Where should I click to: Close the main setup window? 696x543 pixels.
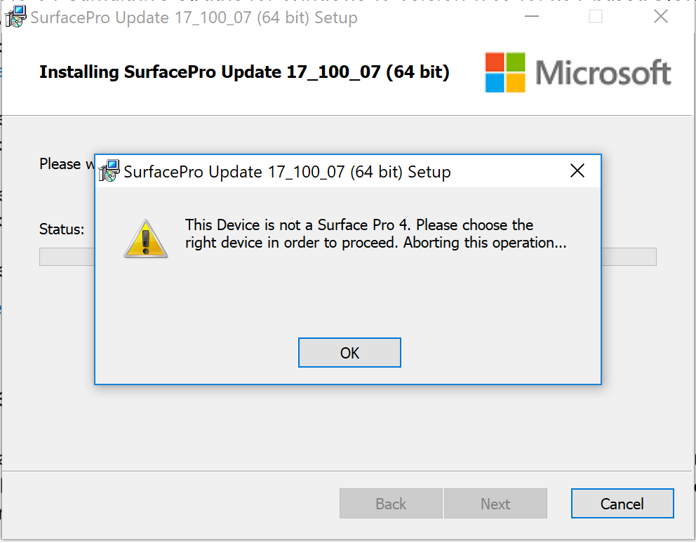click(660, 16)
